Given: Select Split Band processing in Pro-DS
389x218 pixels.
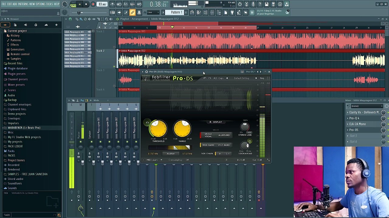Looking at the screenshot, I should click(223, 145).
